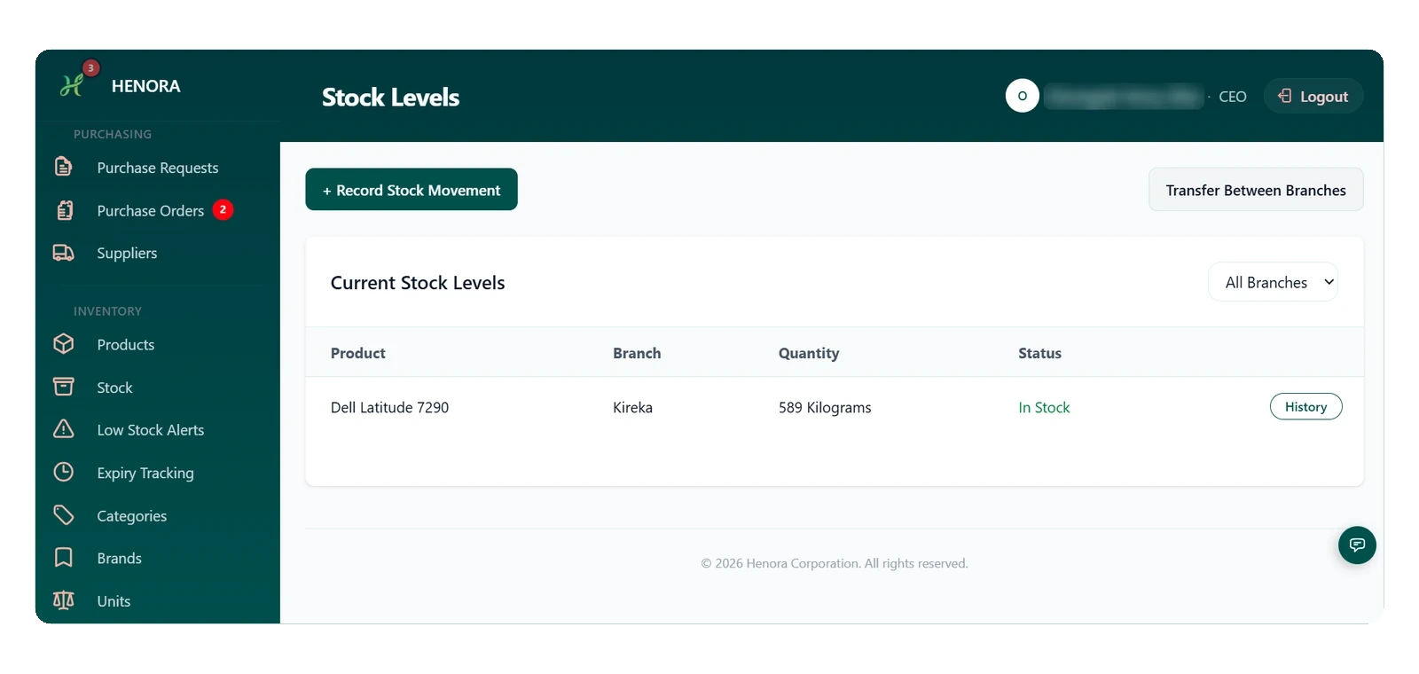Image resolution: width=1419 pixels, height=674 pixels.
Task: Click the Dell Latitude 7290 product cell
Action: click(389, 407)
